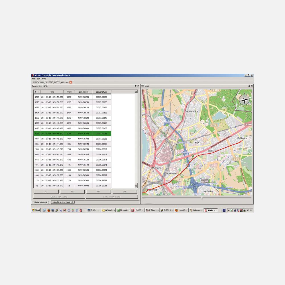The width and height of the screenshot is (285, 285).
Task: Click the table scrollbar up arrow
Action: pyautogui.click(x=136, y=91)
